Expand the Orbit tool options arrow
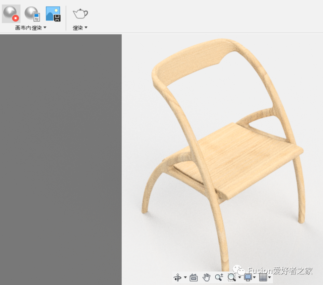The image size is (323, 285). tap(185, 277)
